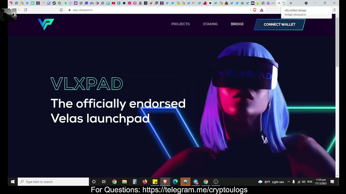Open OBS Studio from the taskbar
Viewport: 346px width, 194px height.
pyautogui.click(x=216, y=182)
